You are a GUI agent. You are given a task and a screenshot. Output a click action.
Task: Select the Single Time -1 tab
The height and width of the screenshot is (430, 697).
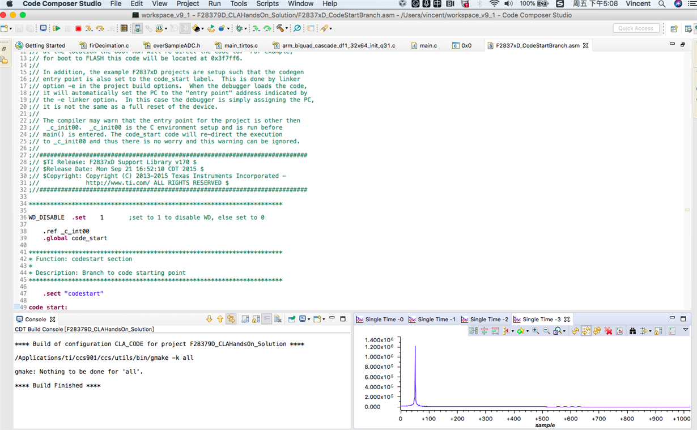[x=432, y=320]
